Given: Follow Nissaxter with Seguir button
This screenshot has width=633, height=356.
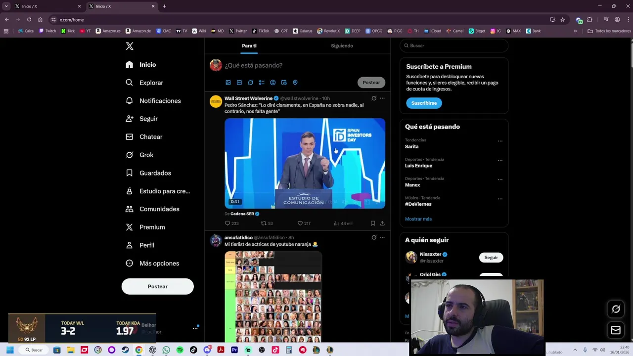Looking at the screenshot, I should [x=491, y=258].
